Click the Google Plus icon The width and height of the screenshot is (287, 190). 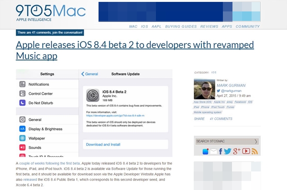point(236,151)
